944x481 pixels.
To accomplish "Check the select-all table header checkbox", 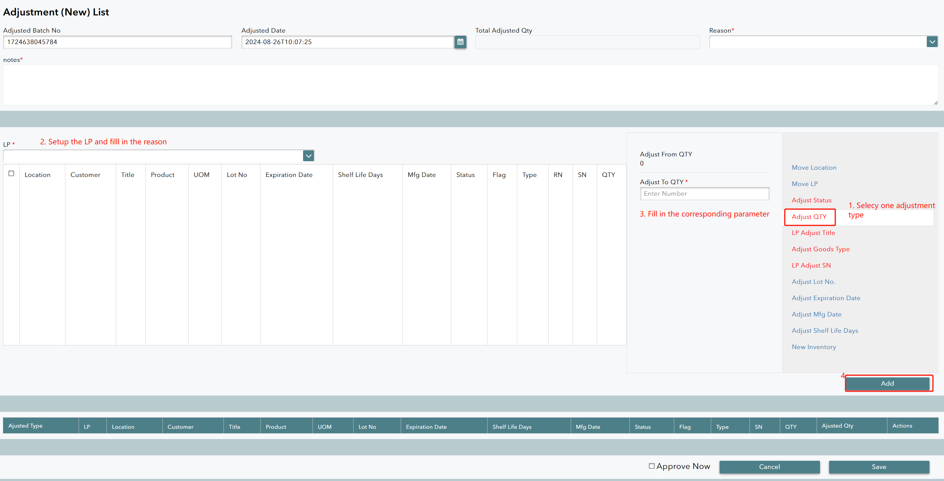I will [11, 173].
